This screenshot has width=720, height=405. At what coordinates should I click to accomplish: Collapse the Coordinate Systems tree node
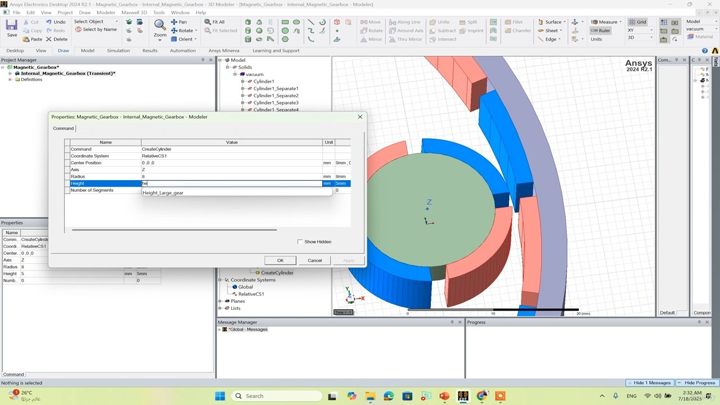coord(220,280)
